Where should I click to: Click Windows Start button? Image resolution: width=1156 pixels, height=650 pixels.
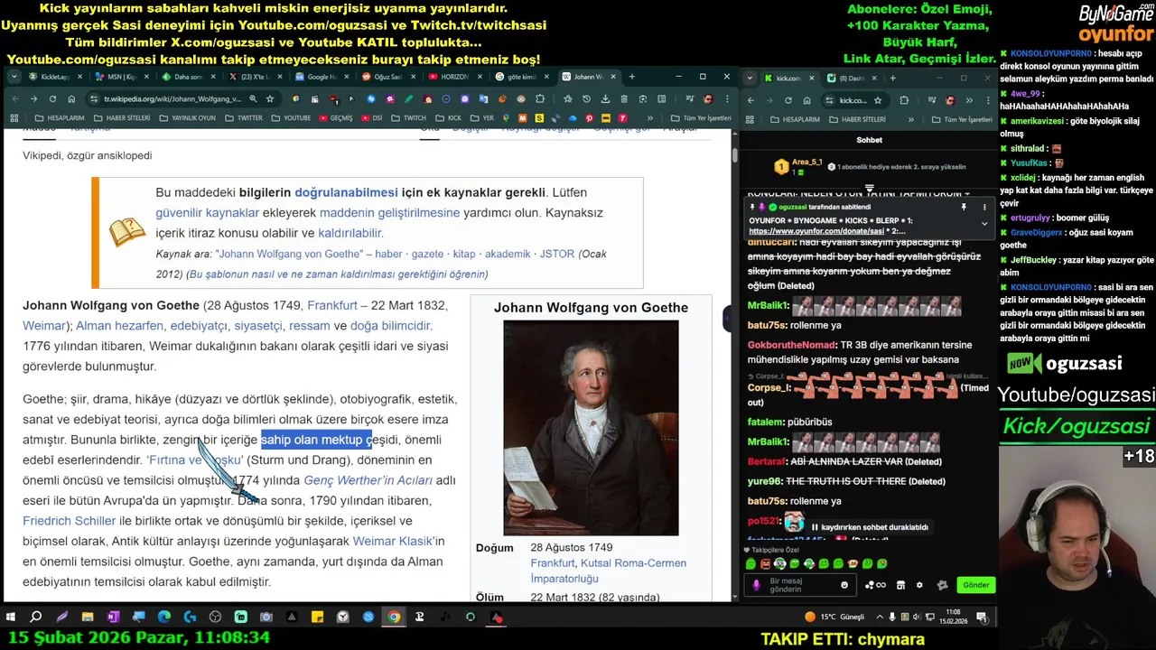click(x=11, y=617)
